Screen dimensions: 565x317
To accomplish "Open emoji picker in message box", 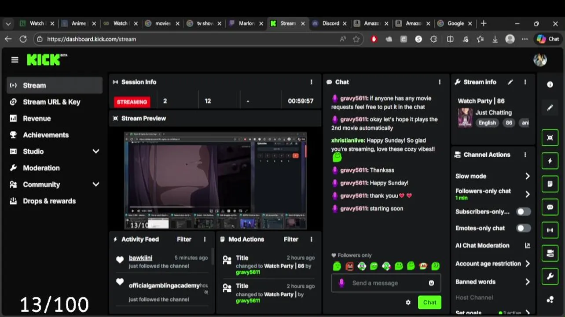I will [x=431, y=283].
